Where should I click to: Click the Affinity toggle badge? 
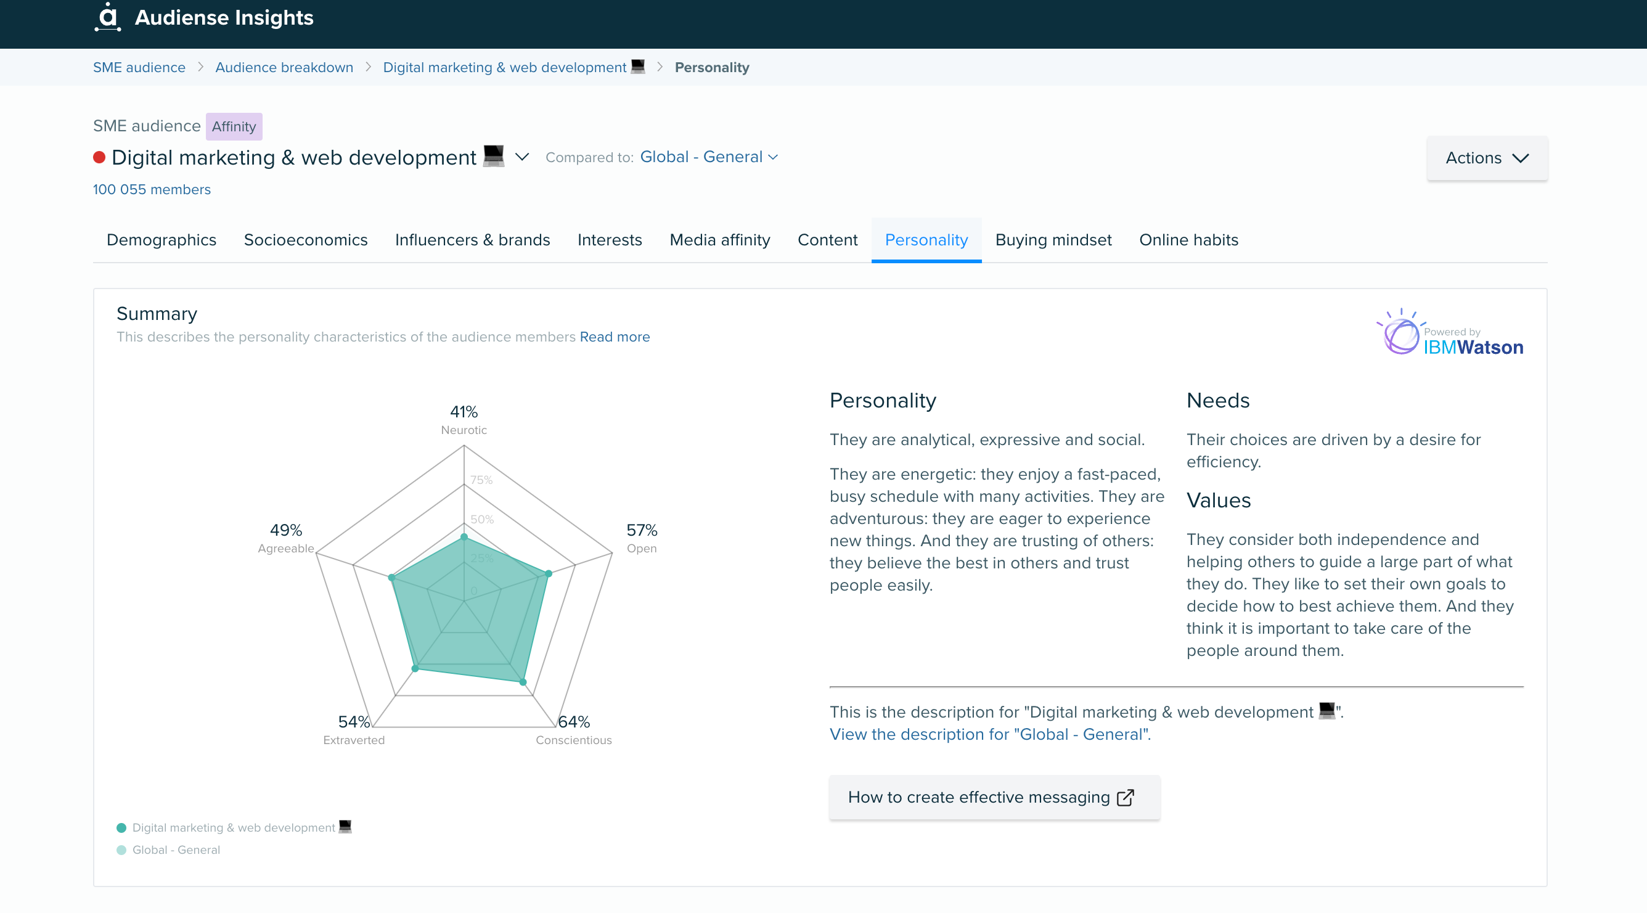tap(232, 125)
